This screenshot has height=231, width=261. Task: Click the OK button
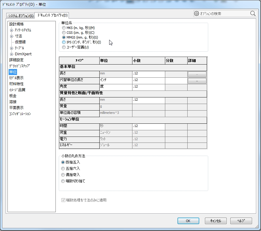click(x=188, y=221)
